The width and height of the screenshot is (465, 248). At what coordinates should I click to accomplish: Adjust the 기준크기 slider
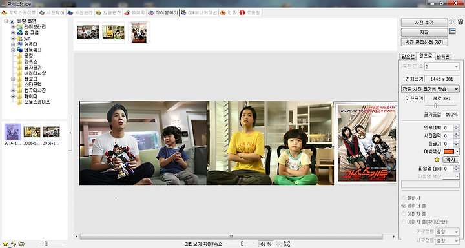(435, 106)
